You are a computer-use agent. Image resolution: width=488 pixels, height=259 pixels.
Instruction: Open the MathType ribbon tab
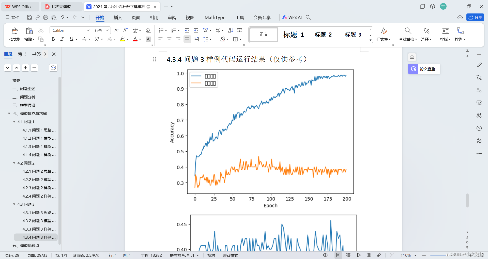[215, 18]
